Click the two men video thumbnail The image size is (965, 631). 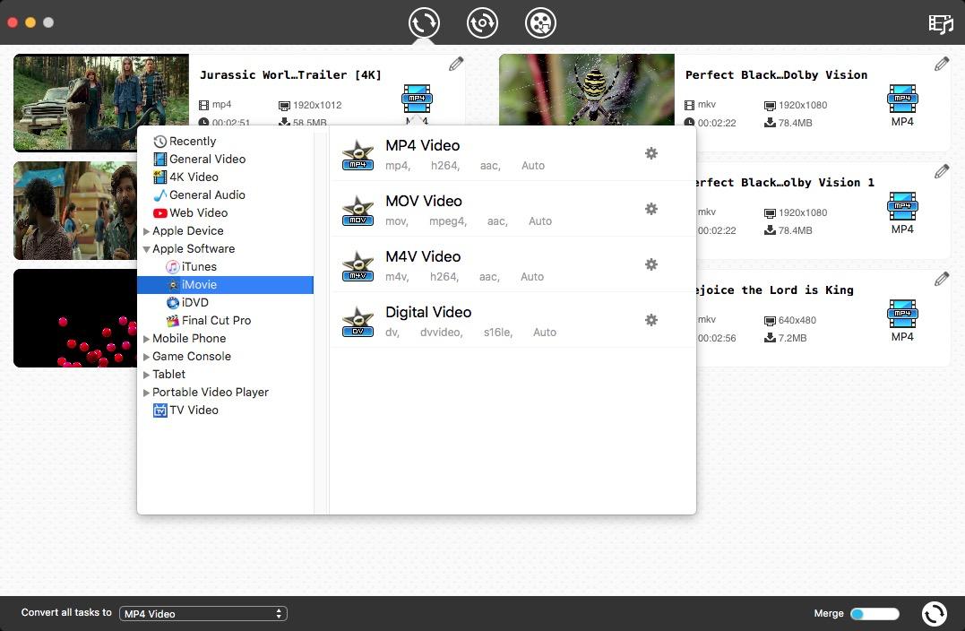[75, 211]
